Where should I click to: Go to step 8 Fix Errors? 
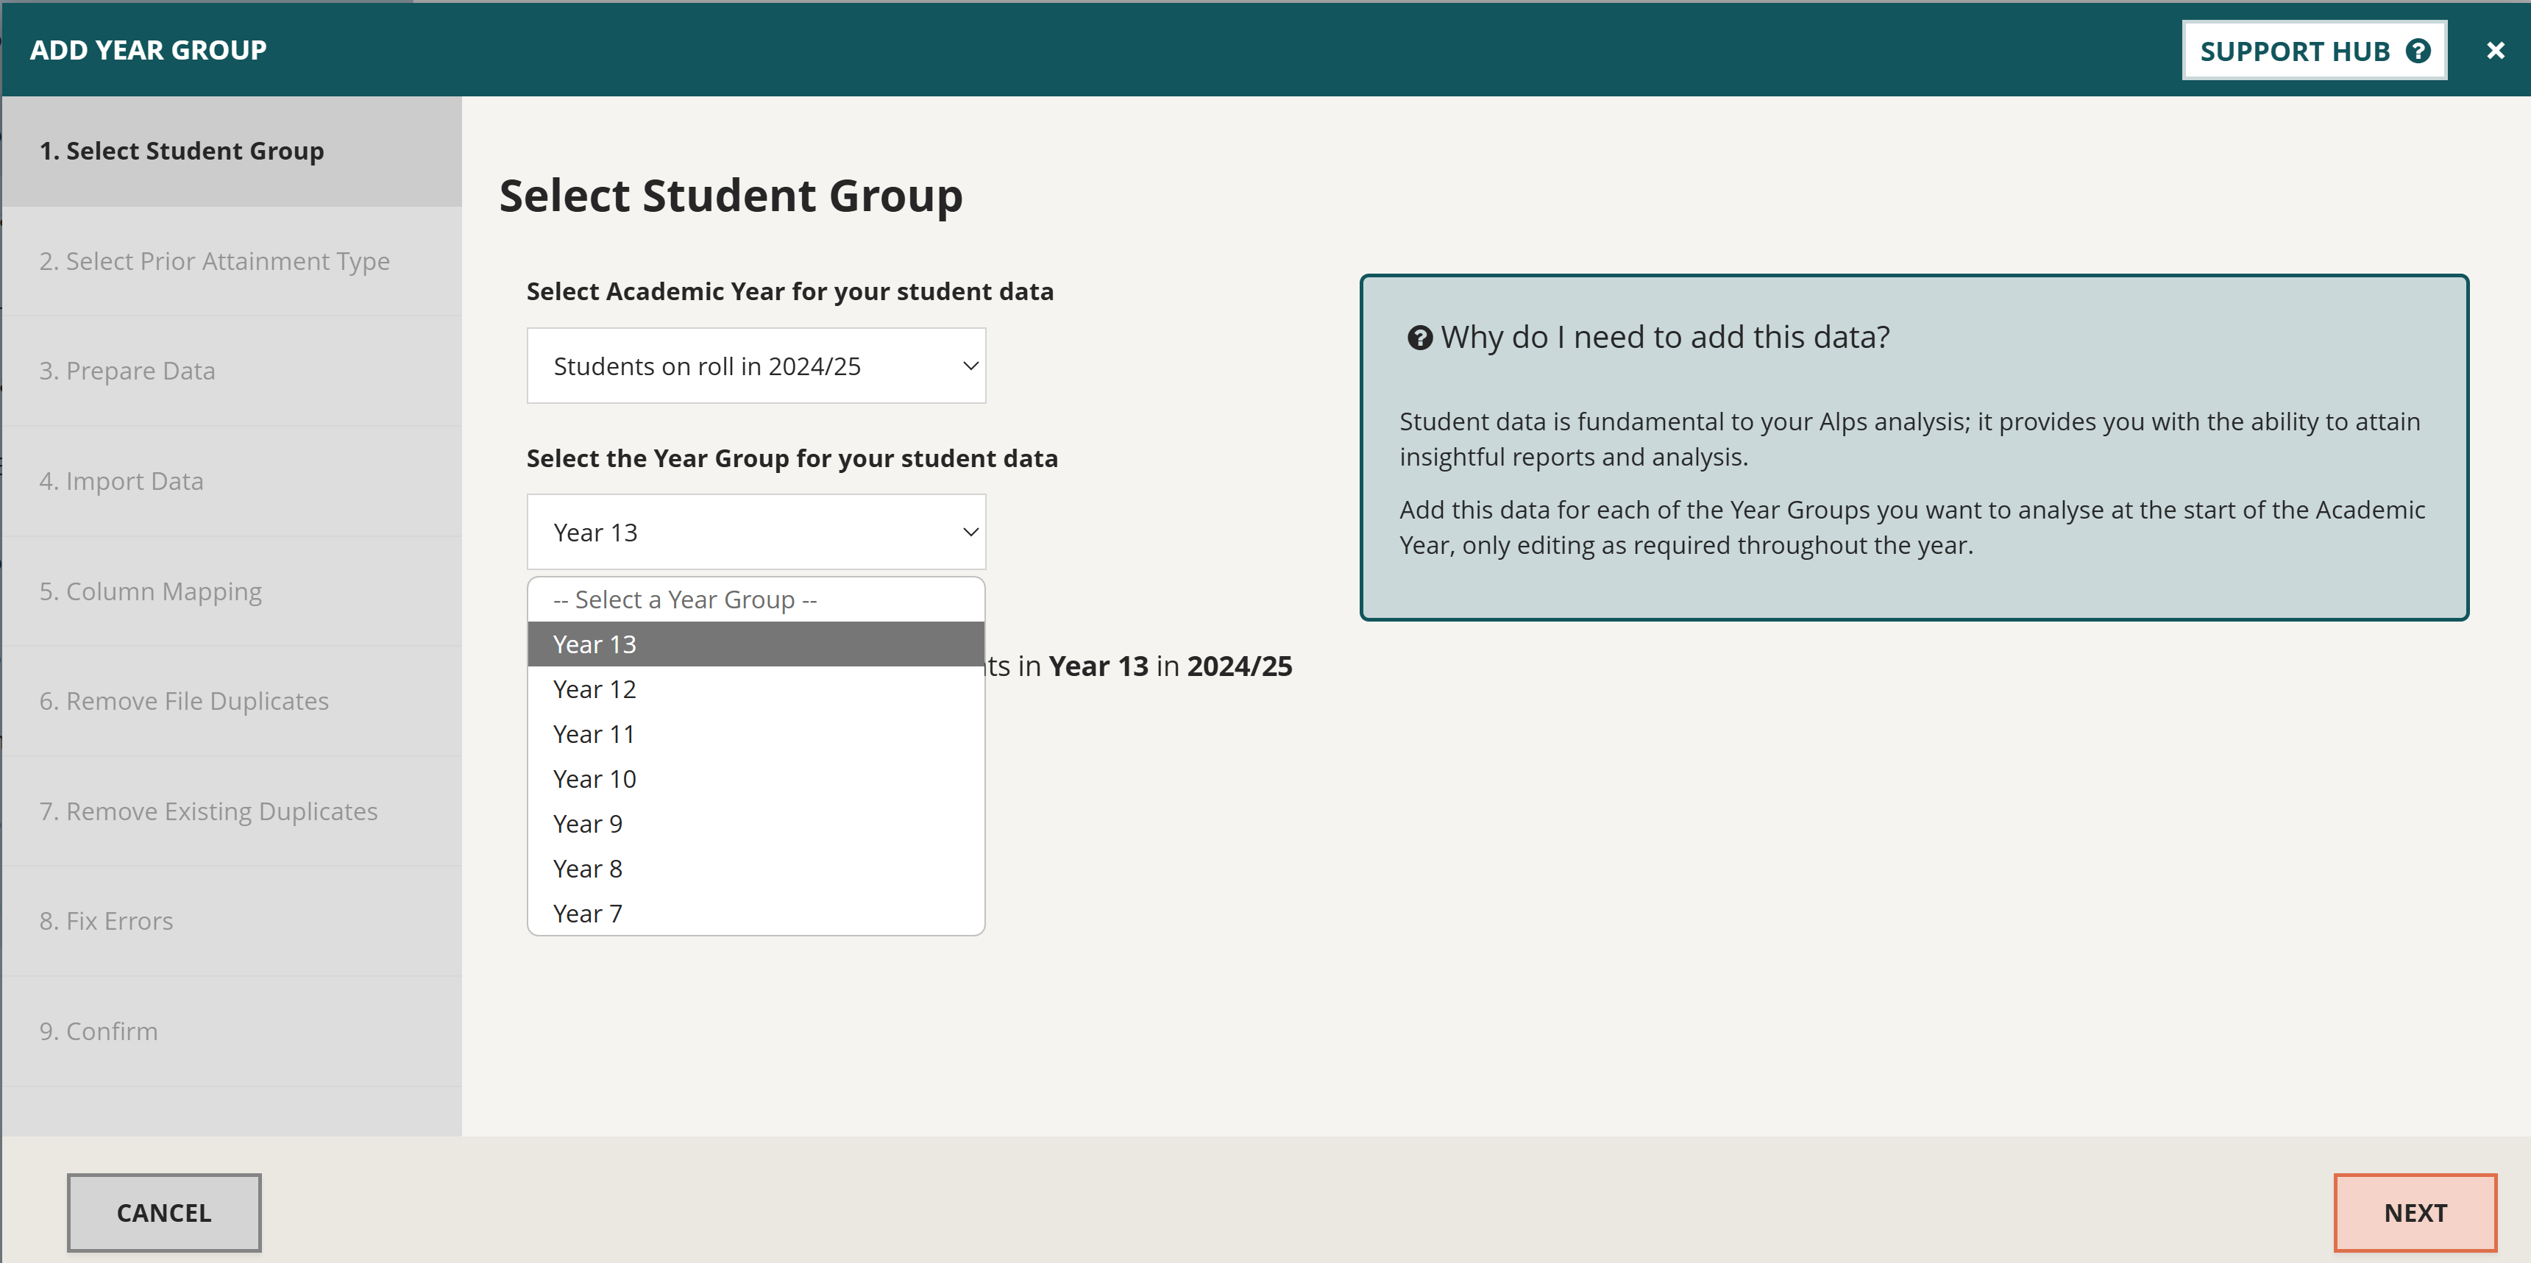click(x=232, y=921)
